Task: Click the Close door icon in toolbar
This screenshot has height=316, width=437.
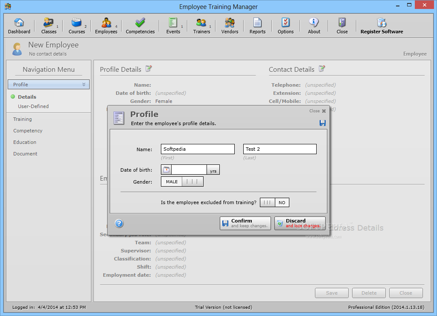Action: 342,22
